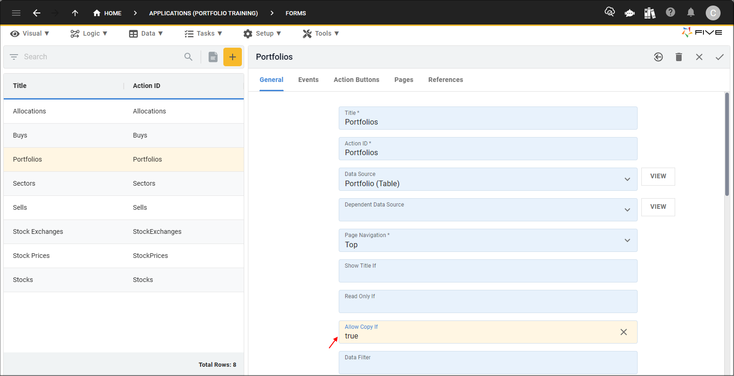This screenshot has width=734, height=376.
Task: Select the Allocations row
Action: coord(124,111)
